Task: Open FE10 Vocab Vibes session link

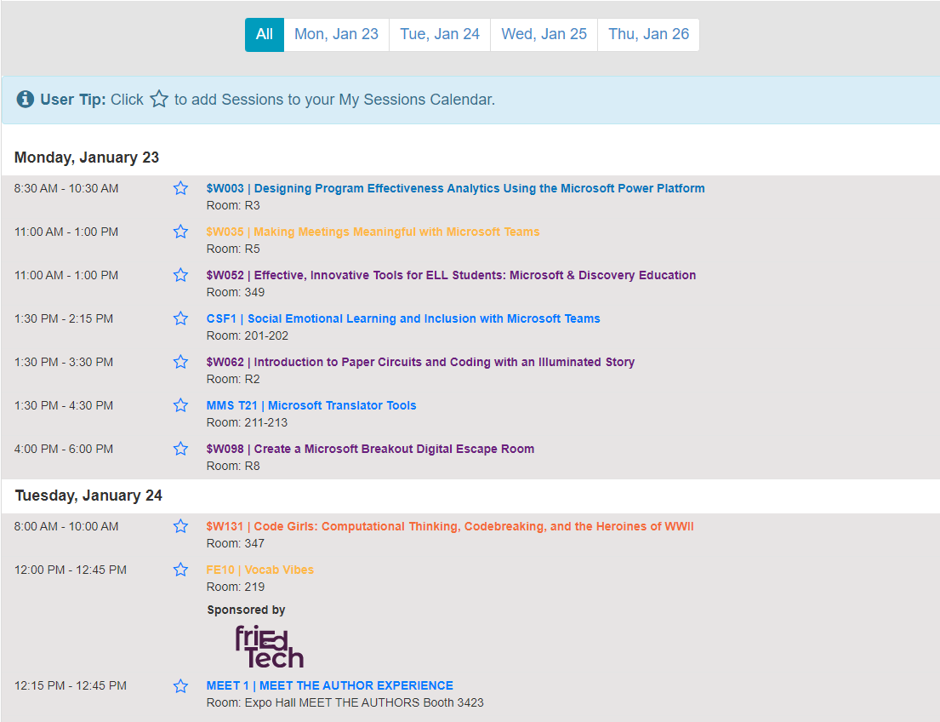Action: coord(260,570)
